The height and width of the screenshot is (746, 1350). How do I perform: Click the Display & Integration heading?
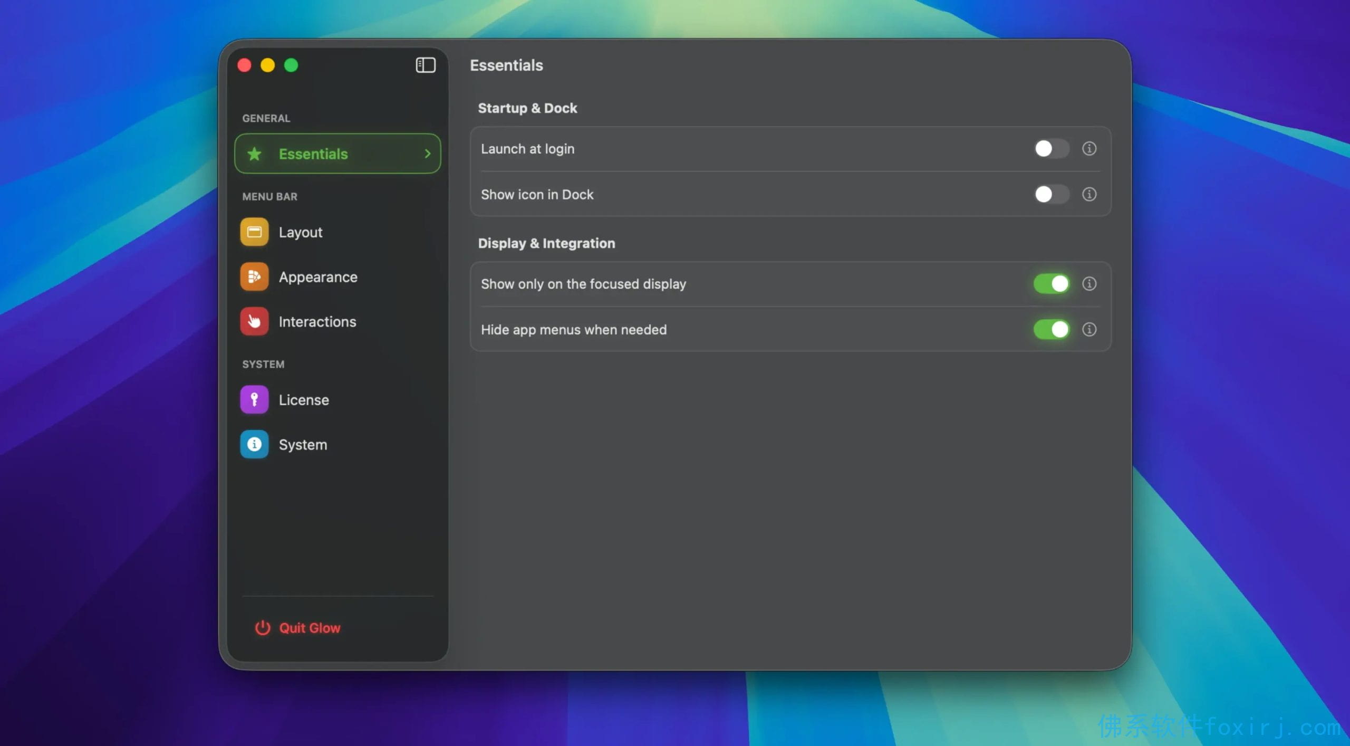tap(546, 243)
